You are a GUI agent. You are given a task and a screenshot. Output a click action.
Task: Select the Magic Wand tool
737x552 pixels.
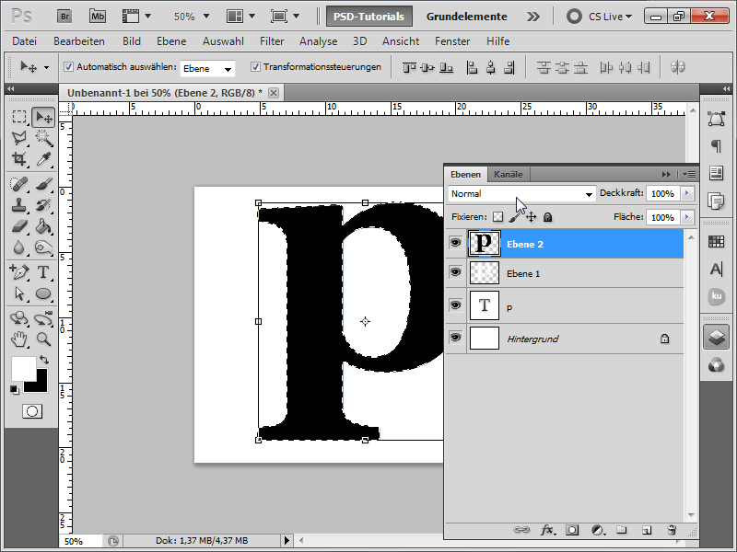(x=43, y=138)
